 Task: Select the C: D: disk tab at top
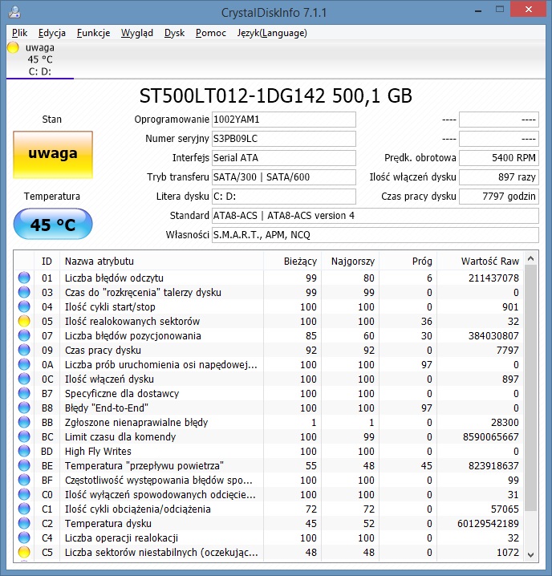(x=39, y=59)
